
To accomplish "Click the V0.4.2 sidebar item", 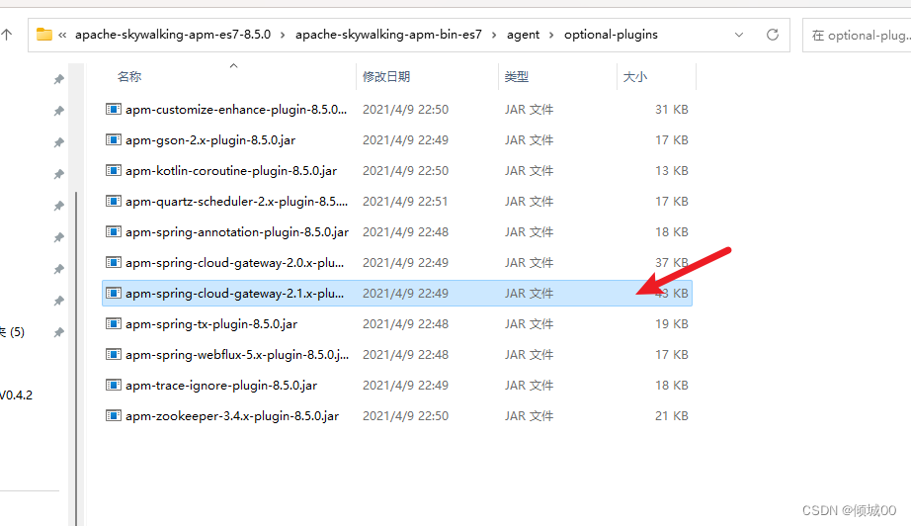I will (16, 395).
